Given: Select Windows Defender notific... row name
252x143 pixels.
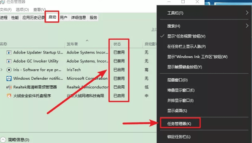Looking at the screenshot, I should tap(38, 79).
